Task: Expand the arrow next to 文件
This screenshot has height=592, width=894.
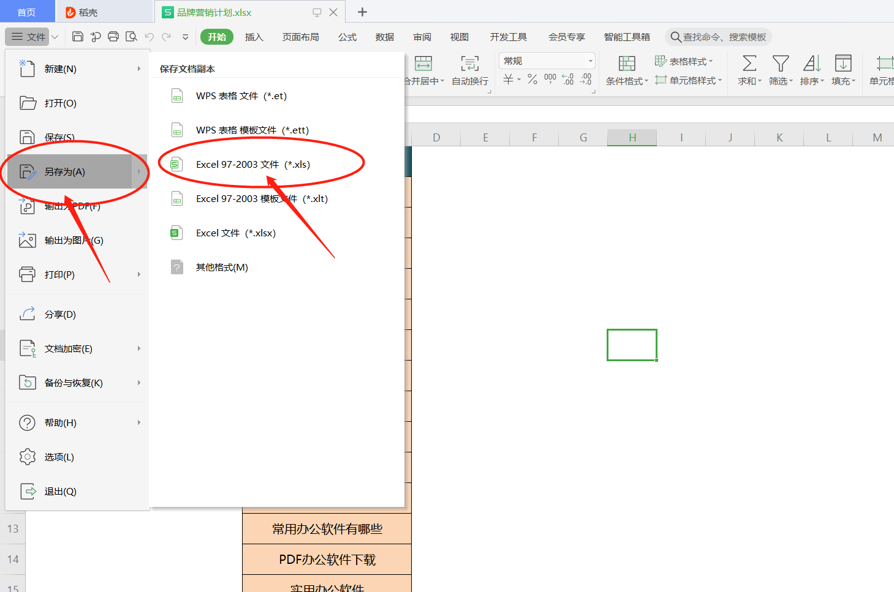Action: coord(55,37)
